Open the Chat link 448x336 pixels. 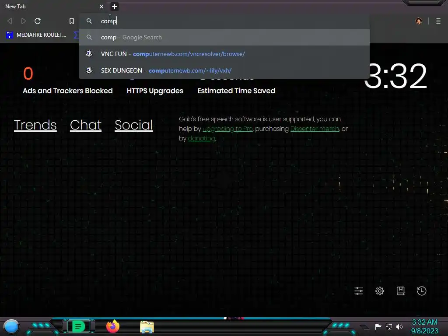click(86, 125)
